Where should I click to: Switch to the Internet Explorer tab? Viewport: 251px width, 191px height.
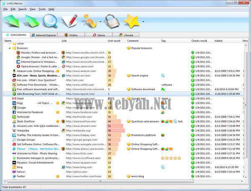tap(44, 35)
